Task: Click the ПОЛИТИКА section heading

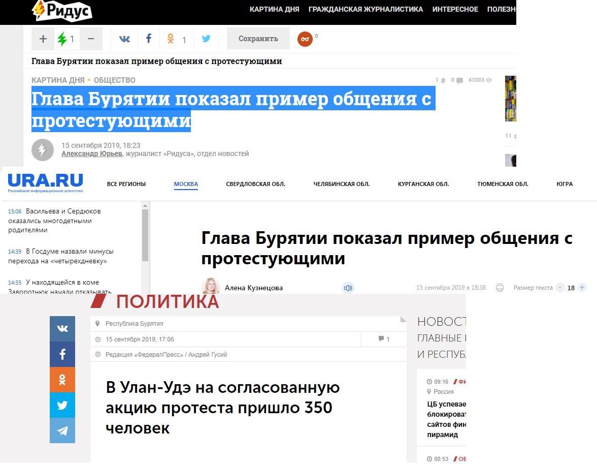Action: pos(168,301)
